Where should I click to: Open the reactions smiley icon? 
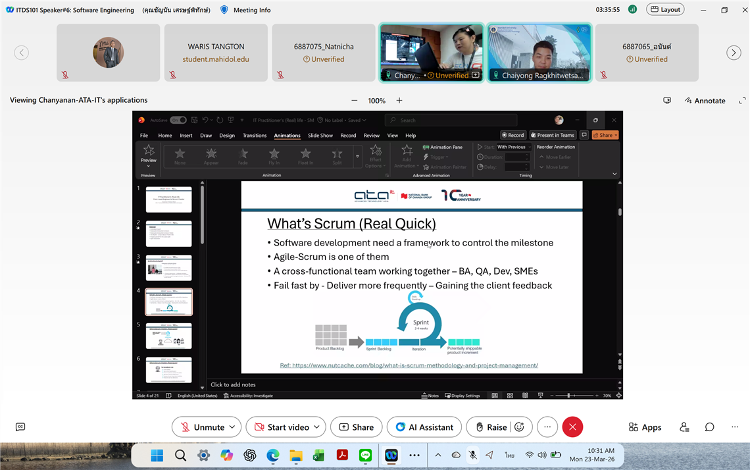[x=519, y=427]
